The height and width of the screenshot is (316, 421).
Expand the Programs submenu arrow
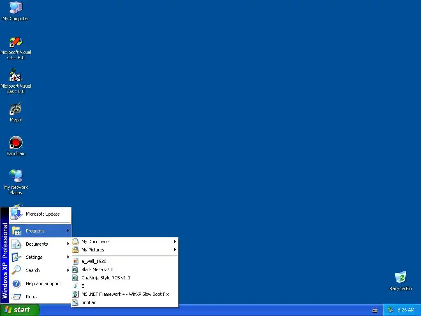68,231
